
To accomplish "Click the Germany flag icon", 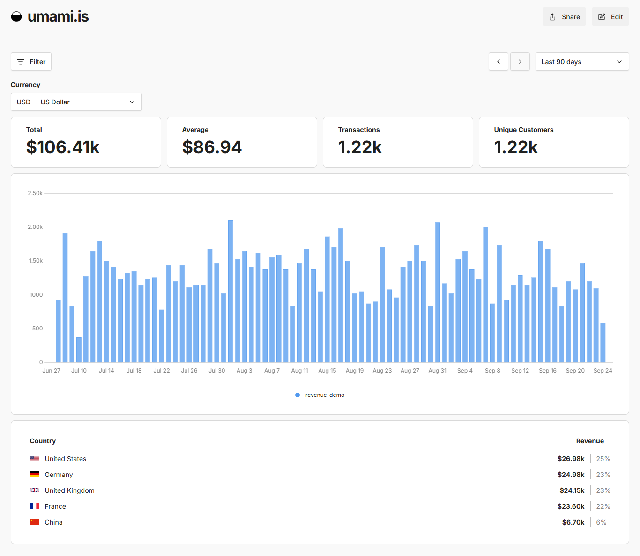I will [x=35, y=475].
